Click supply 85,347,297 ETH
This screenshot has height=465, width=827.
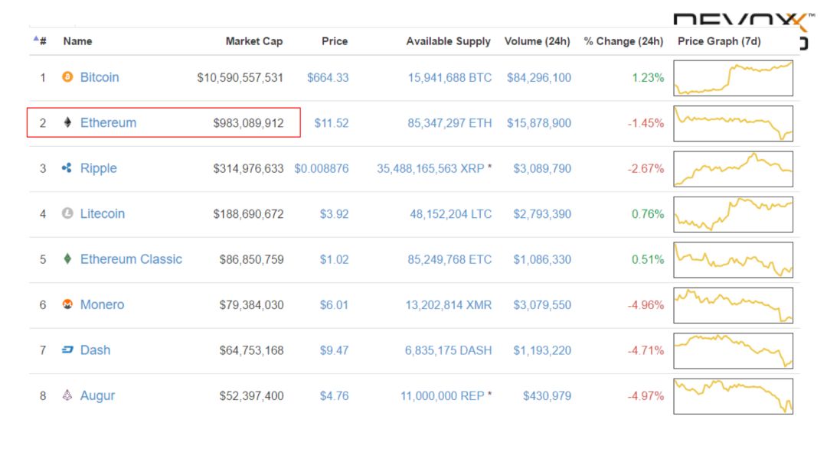450,123
